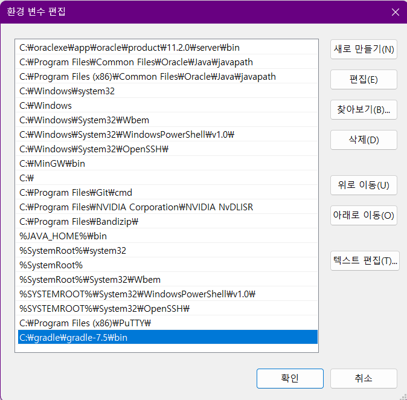Select C:\Windows\System32\Wbem entry

(168, 120)
